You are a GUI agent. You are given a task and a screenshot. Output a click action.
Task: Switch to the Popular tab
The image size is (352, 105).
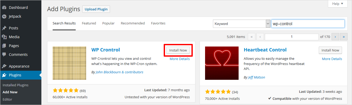click(108, 23)
